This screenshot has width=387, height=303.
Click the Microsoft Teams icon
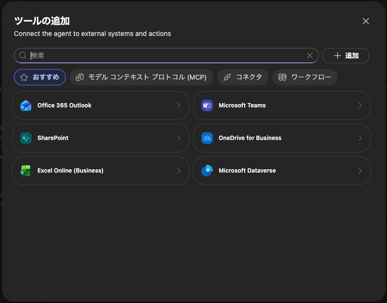pyautogui.click(x=207, y=105)
